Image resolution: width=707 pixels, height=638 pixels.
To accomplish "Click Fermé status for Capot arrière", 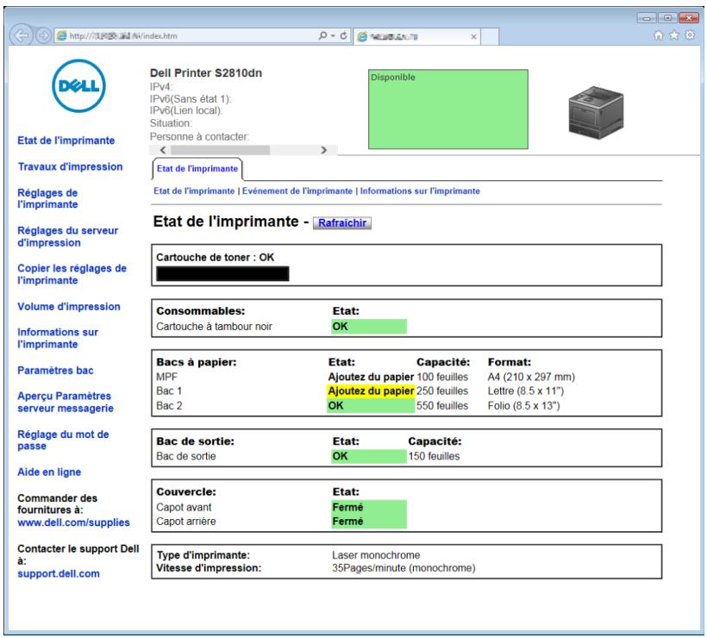I will 369,522.
